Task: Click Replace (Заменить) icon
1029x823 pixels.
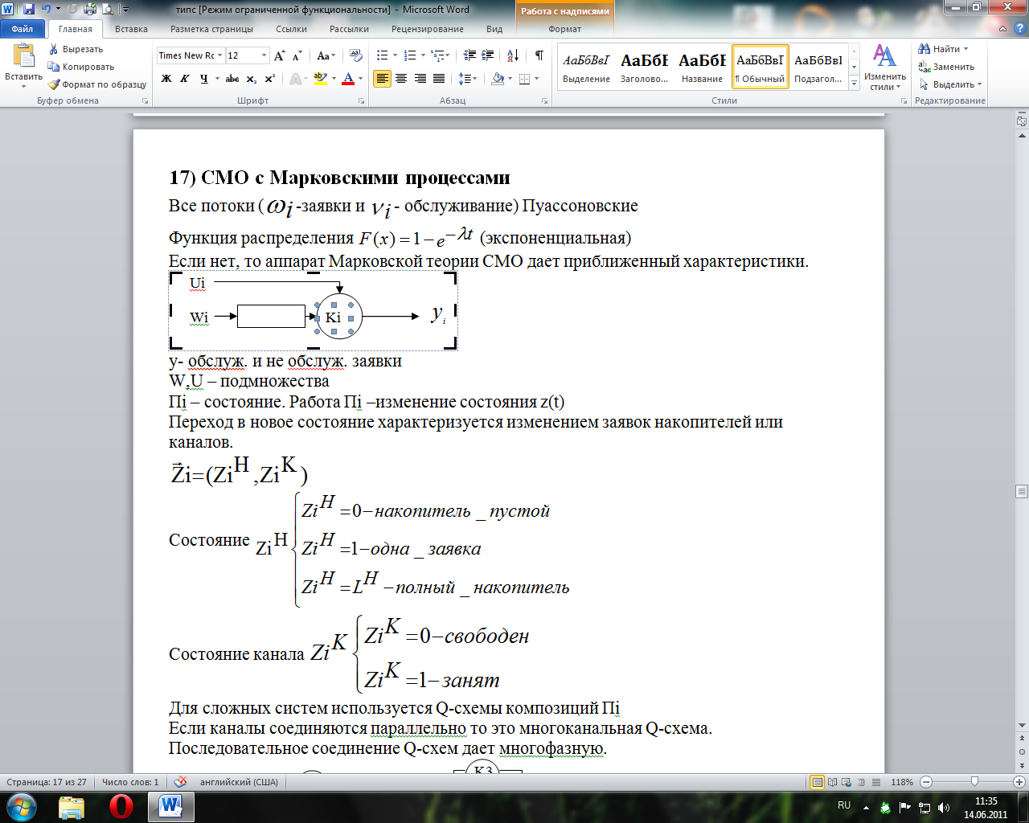Action: (924, 67)
